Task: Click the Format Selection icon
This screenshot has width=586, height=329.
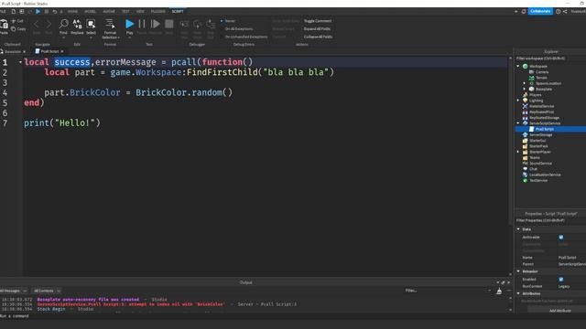Action: pyautogui.click(x=110, y=25)
